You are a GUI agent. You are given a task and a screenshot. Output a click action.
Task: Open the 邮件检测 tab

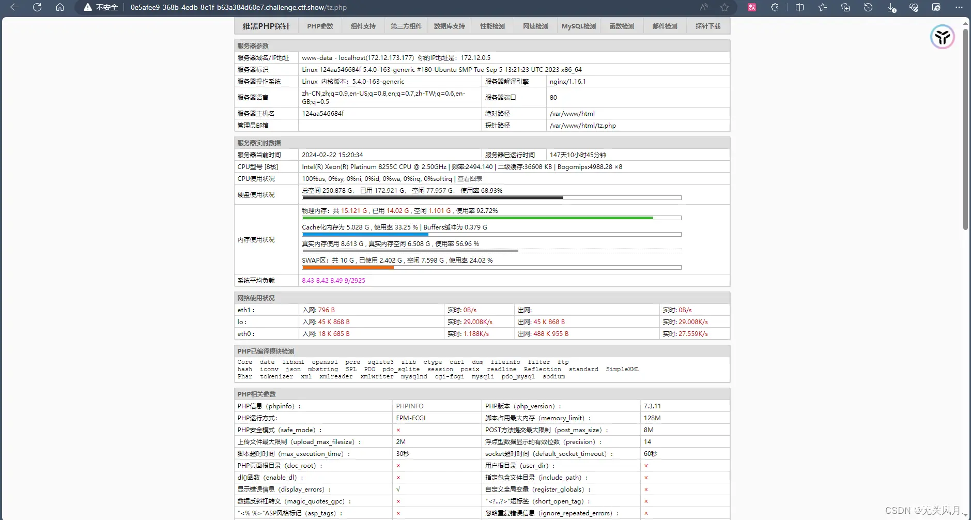point(665,26)
